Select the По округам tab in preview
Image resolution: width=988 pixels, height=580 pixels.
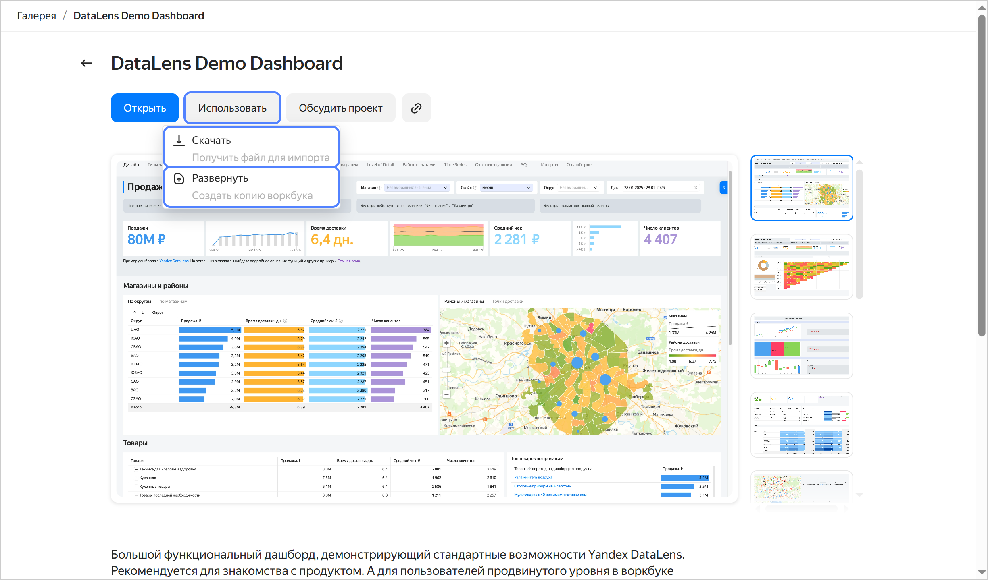click(x=139, y=301)
